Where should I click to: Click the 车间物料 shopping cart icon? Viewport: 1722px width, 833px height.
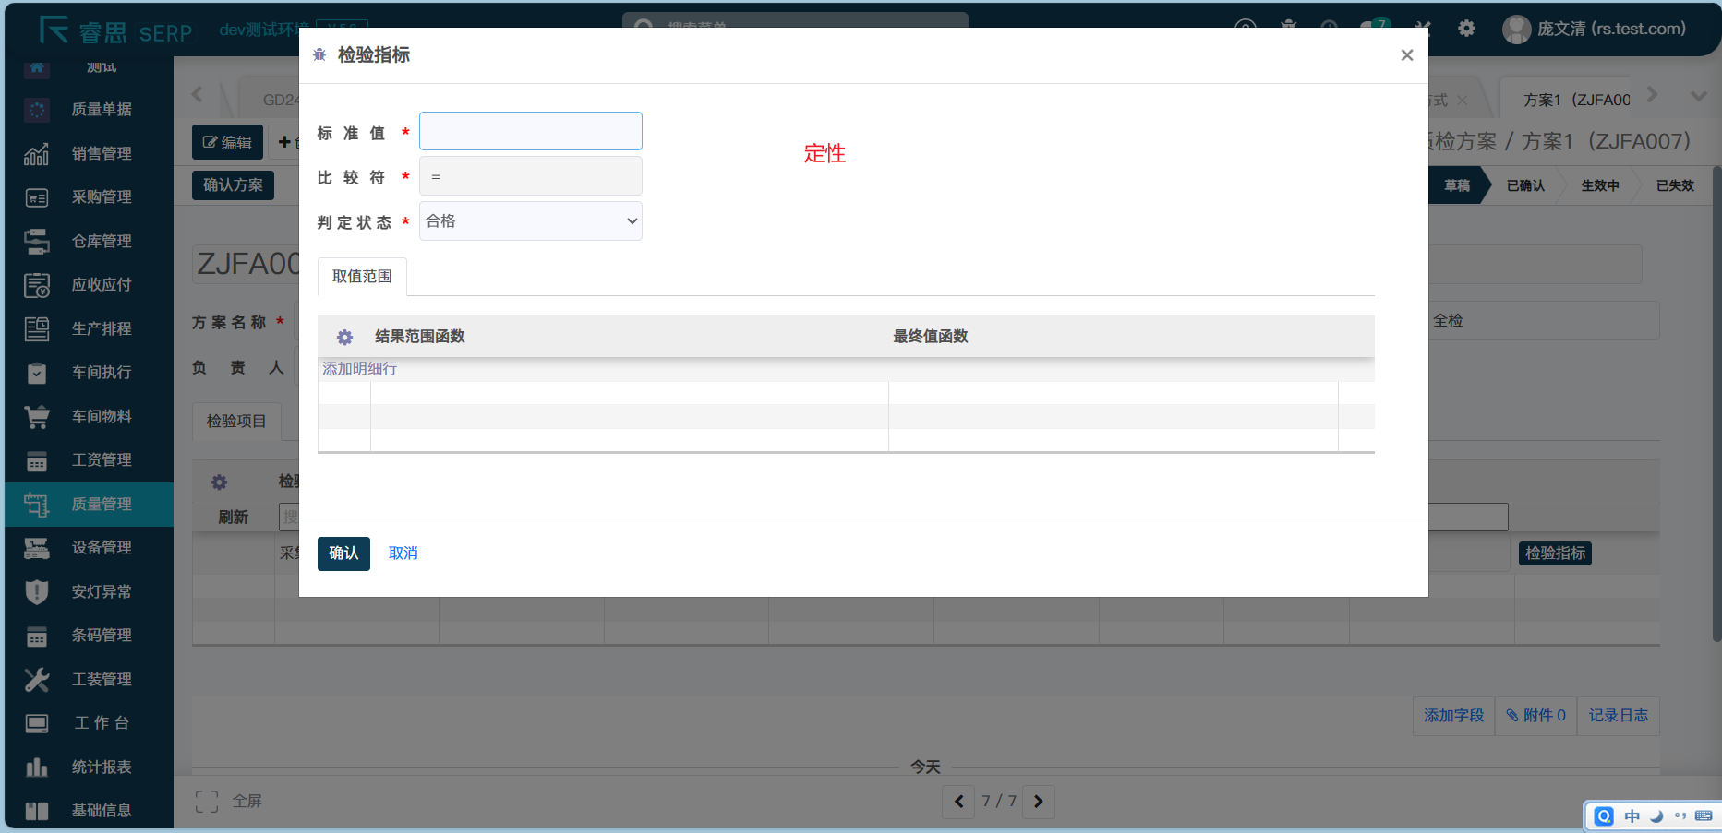pos(37,417)
